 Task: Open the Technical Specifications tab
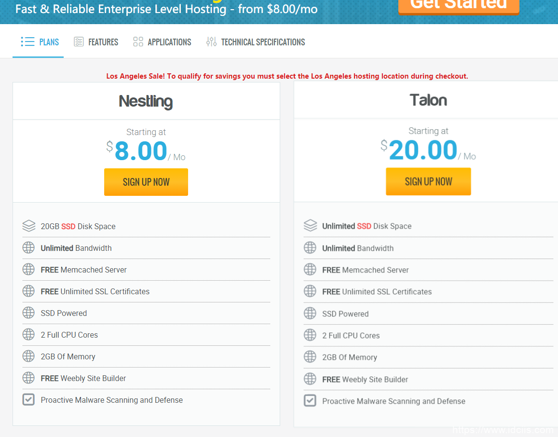(262, 42)
